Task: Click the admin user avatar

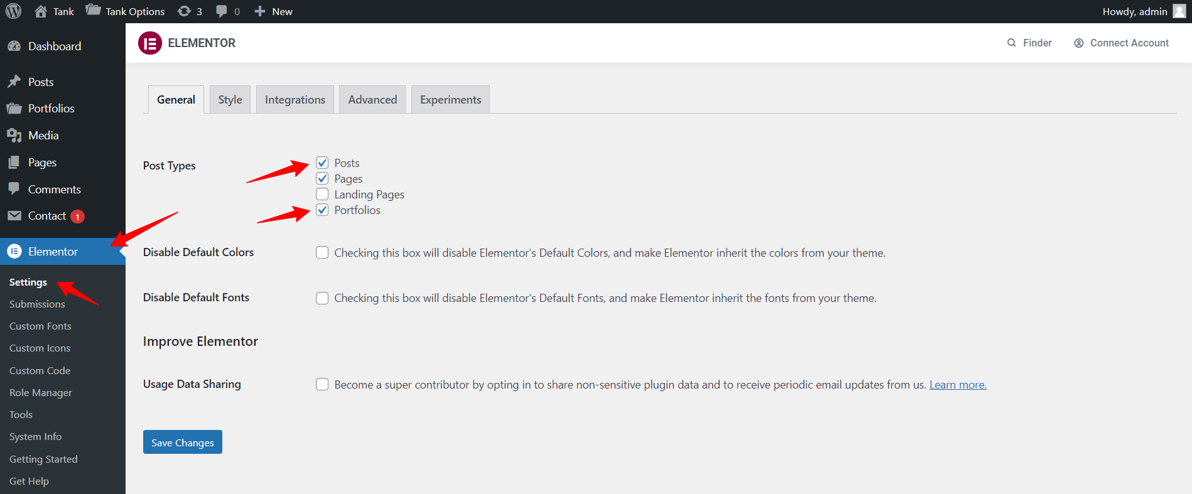Action: (x=1179, y=11)
